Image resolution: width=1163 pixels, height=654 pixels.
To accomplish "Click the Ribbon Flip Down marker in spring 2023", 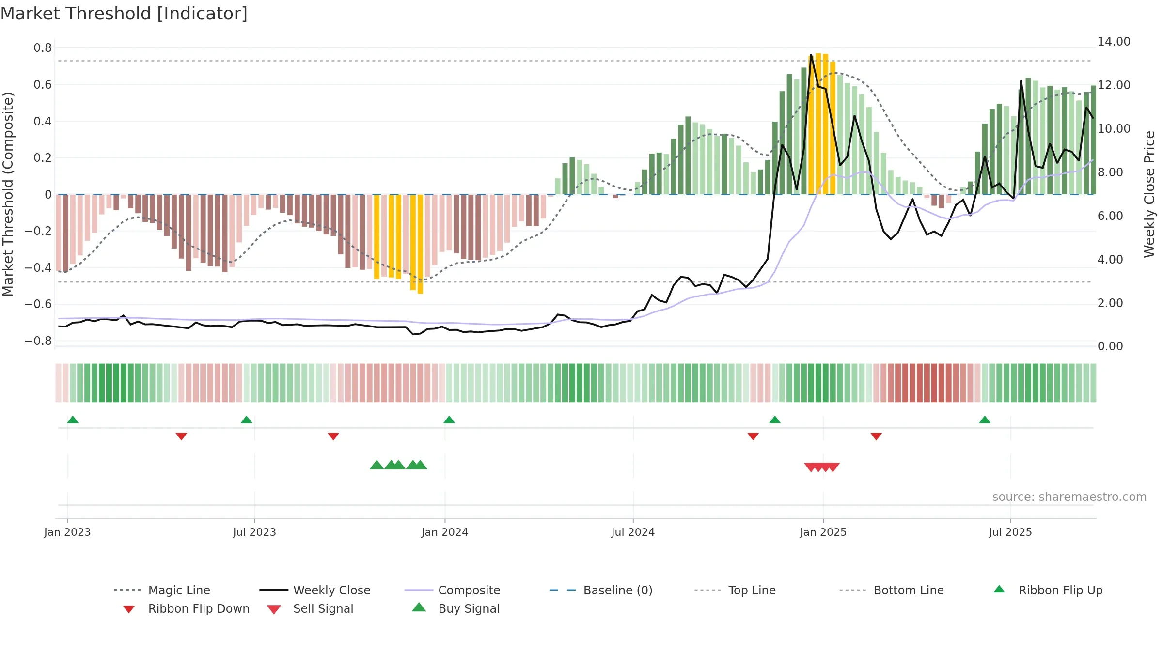I will tap(181, 436).
